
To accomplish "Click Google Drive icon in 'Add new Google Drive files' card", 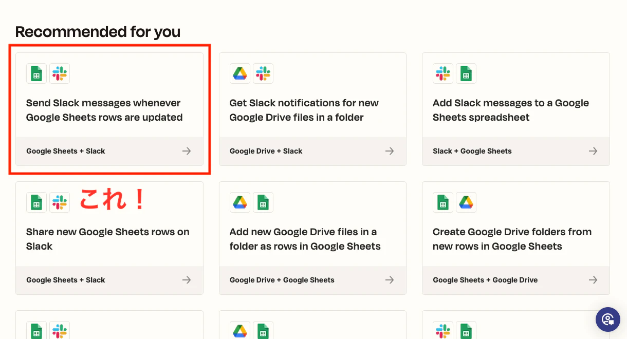I will click(240, 202).
